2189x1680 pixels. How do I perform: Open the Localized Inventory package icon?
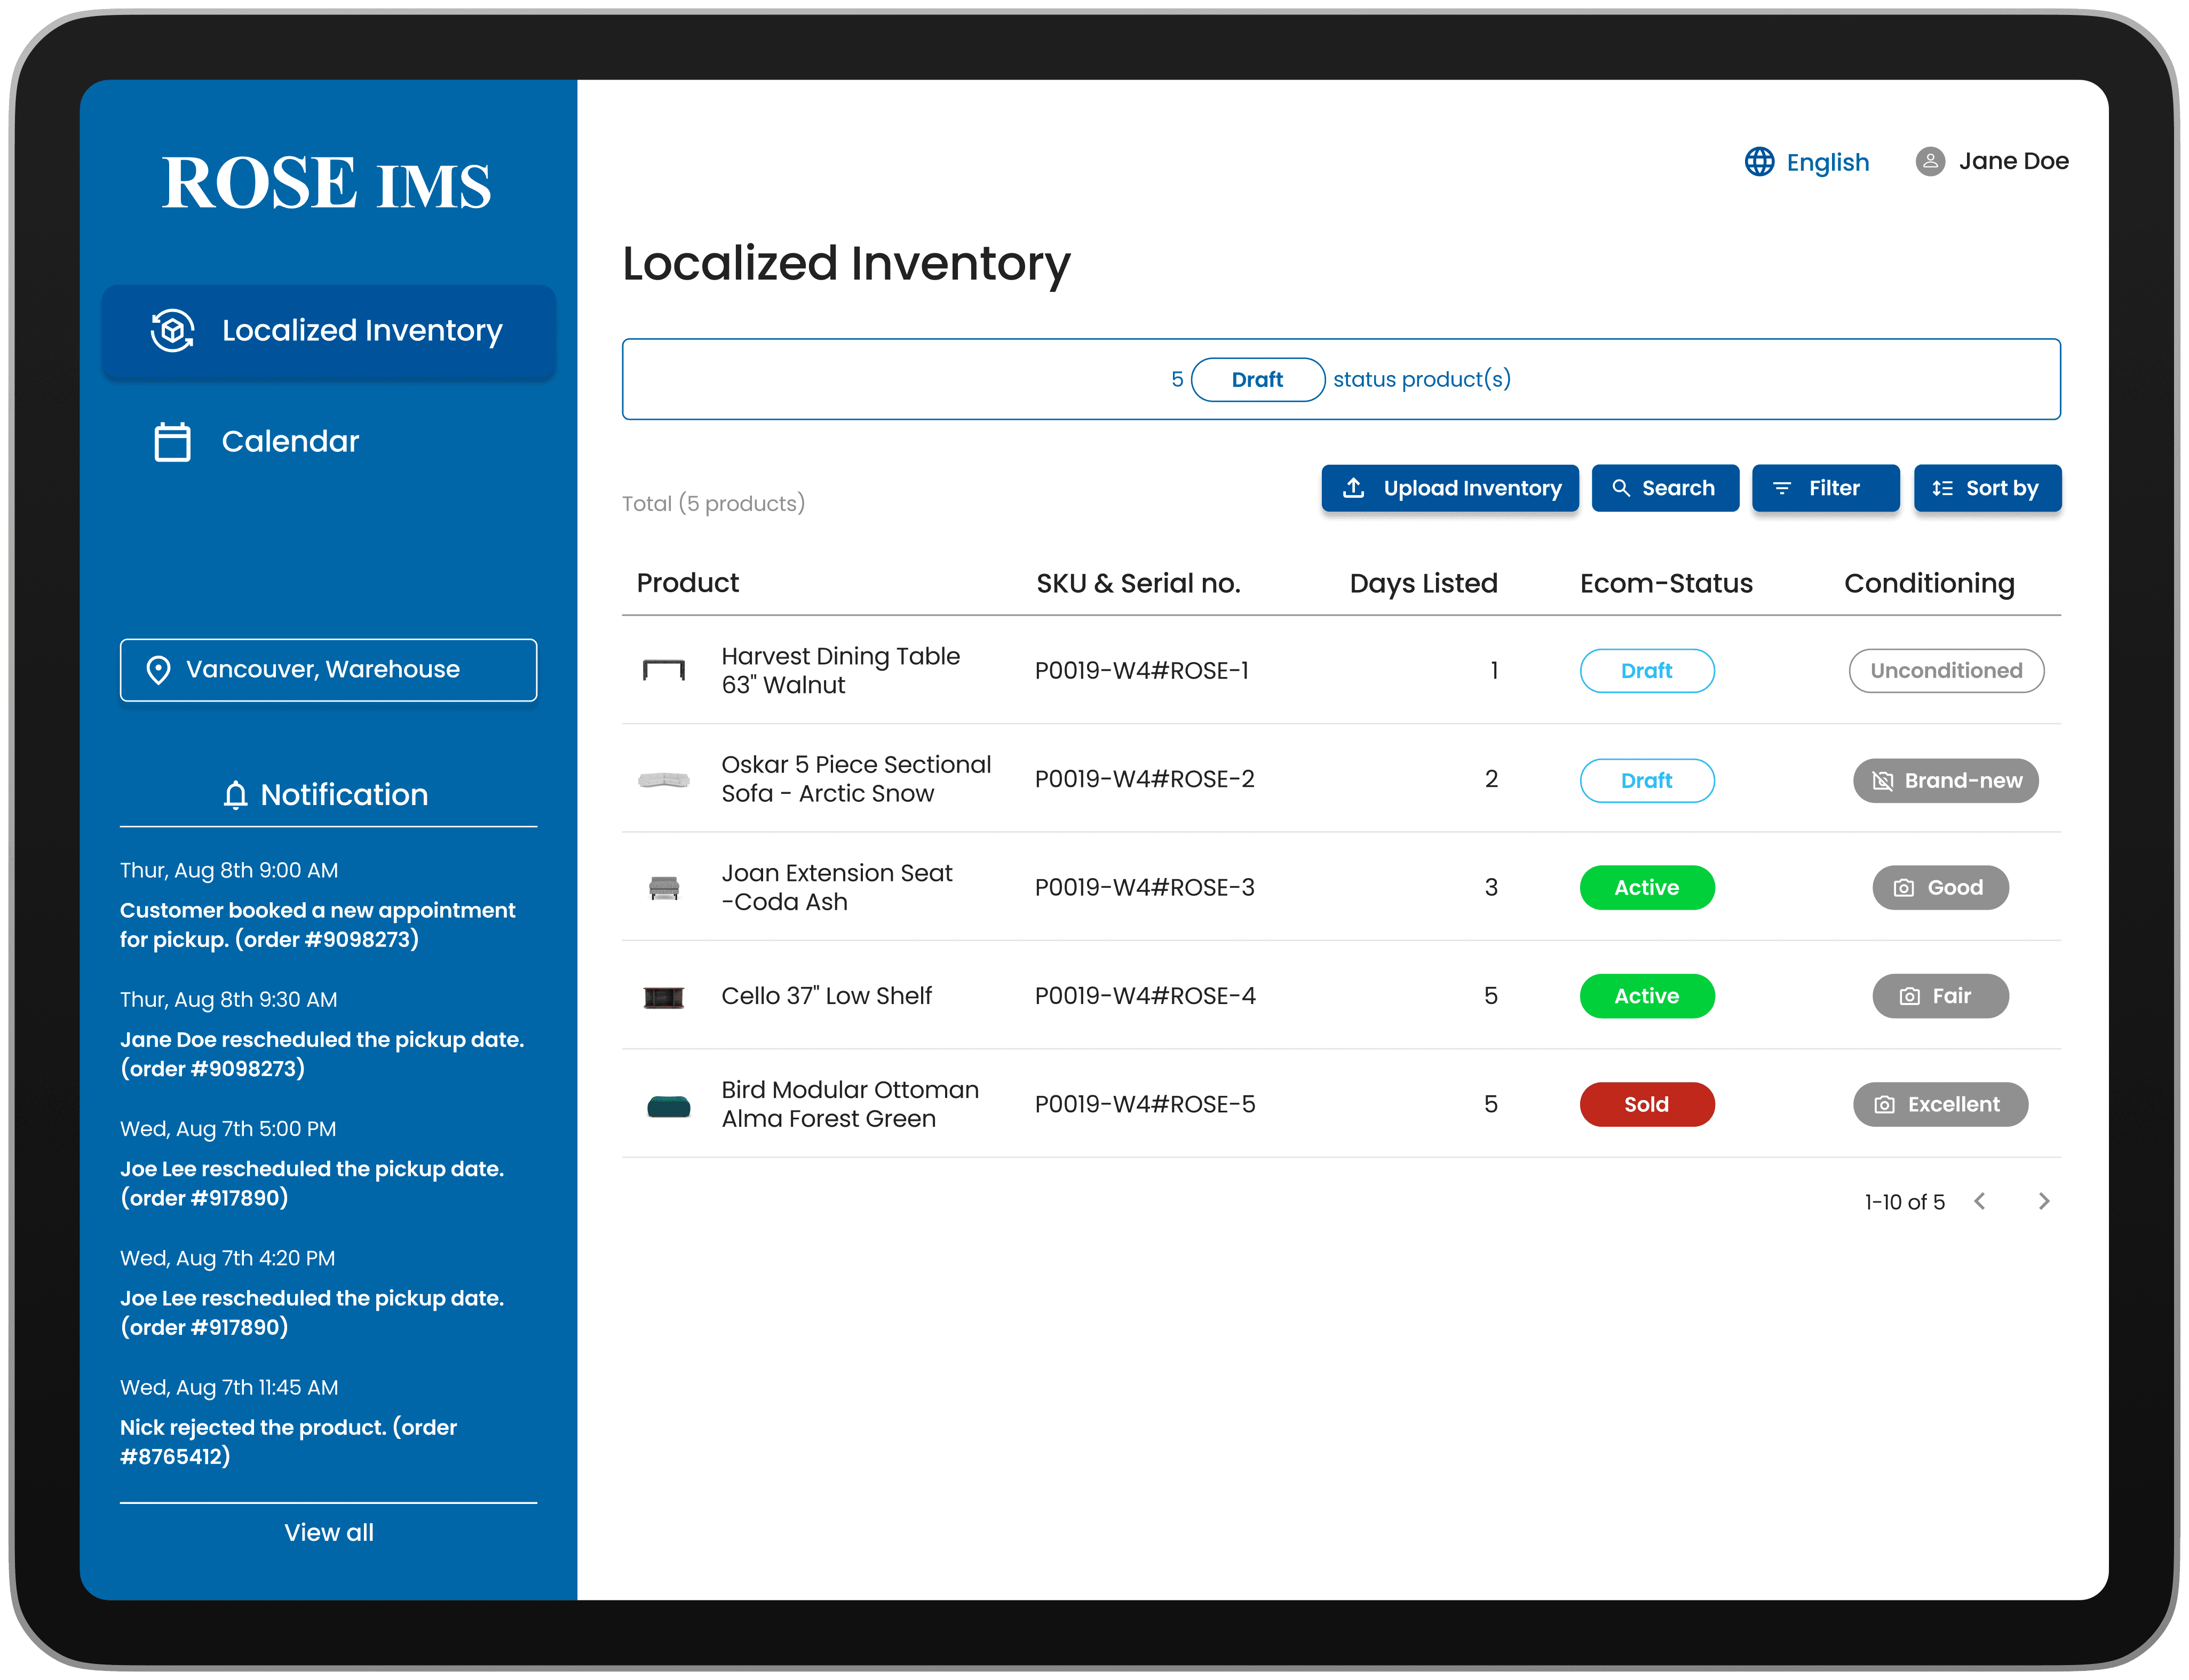[x=172, y=331]
